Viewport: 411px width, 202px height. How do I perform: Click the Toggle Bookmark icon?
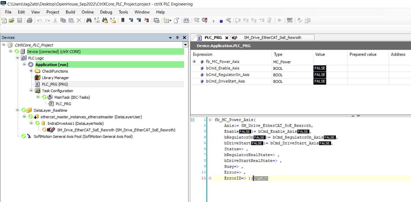tap(123, 20)
